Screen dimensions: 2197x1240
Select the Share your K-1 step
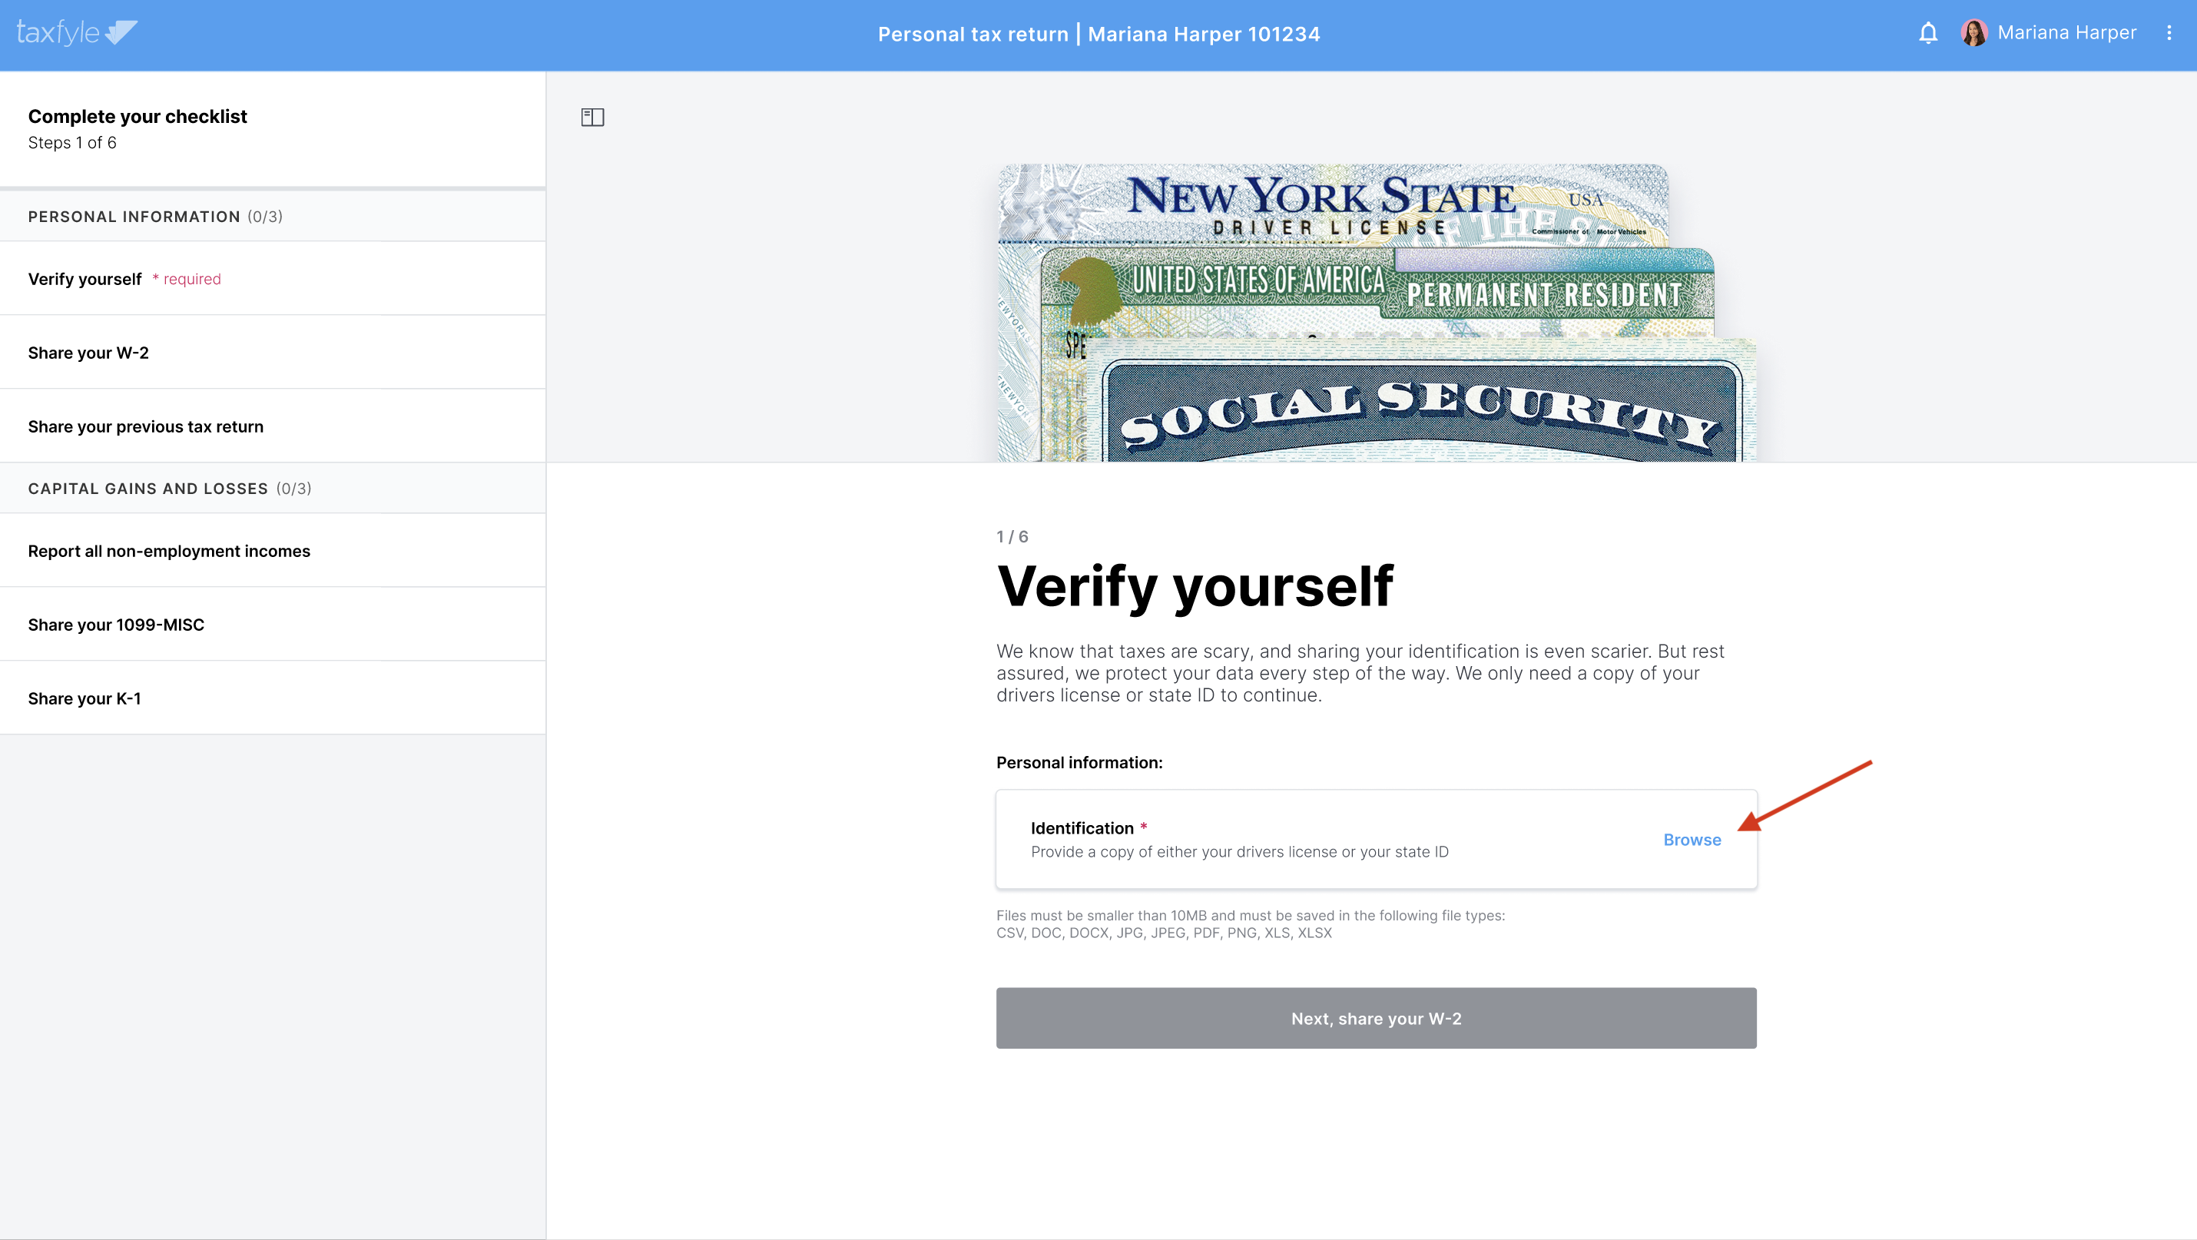pyautogui.click(x=273, y=698)
